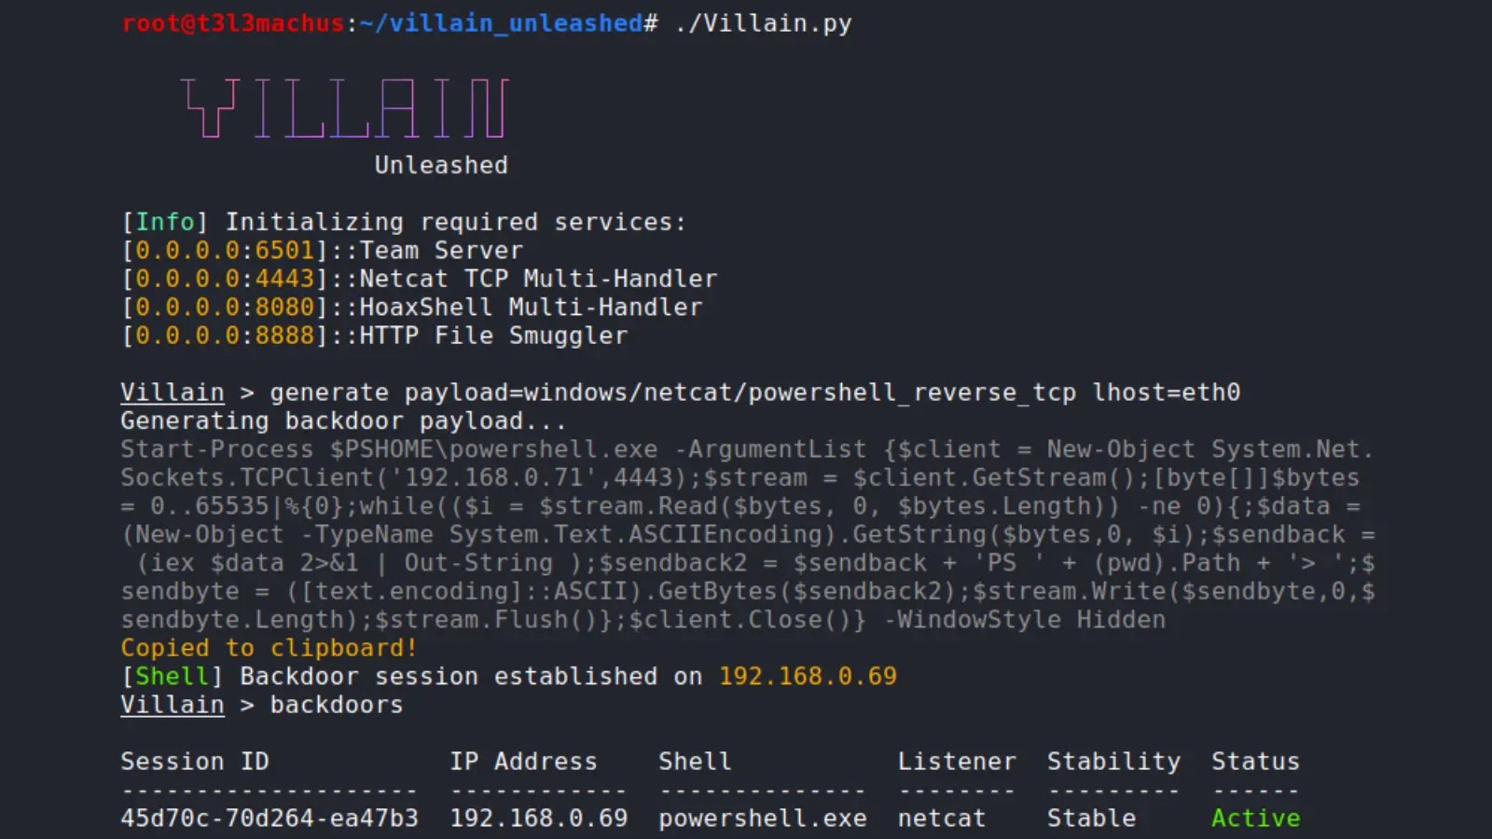This screenshot has height=839, width=1492.
Task: Click 'Backdoor session established on' text
Action: click(x=471, y=676)
